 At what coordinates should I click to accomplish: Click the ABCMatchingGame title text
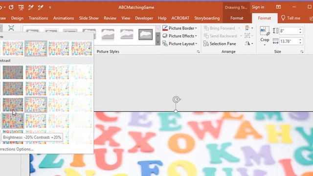click(x=136, y=7)
